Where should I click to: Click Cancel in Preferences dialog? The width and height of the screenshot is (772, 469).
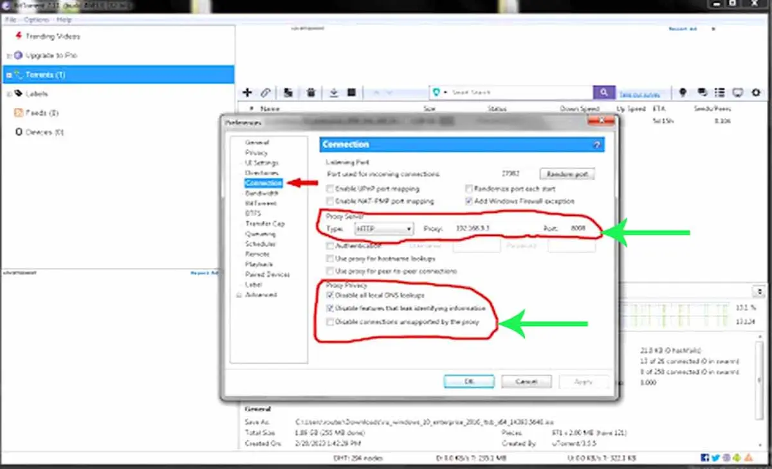coord(526,381)
